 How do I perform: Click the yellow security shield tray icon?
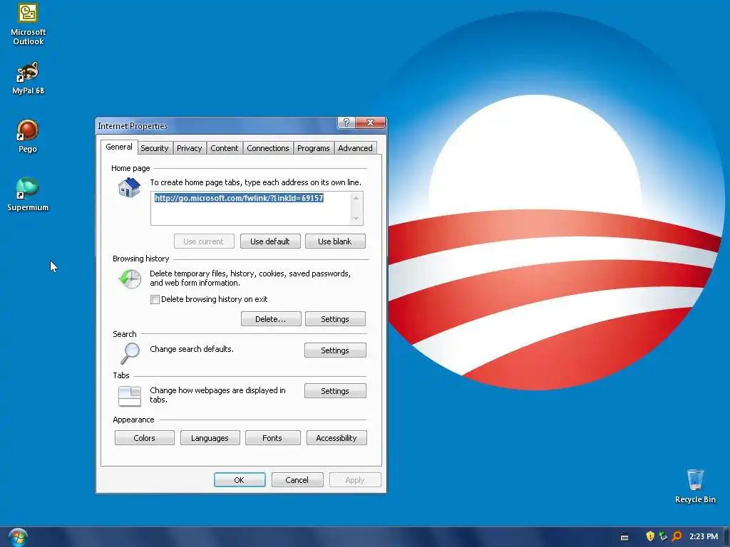[650, 536]
